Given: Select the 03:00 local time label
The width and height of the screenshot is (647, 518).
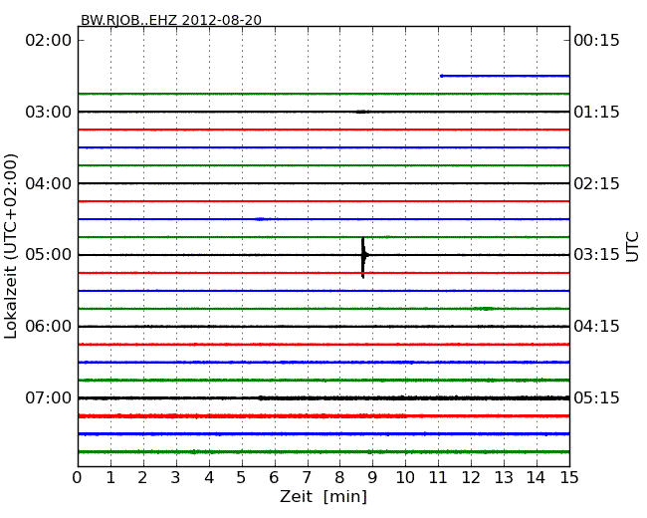Looking at the screenshot, I should (x=49, y=112).
